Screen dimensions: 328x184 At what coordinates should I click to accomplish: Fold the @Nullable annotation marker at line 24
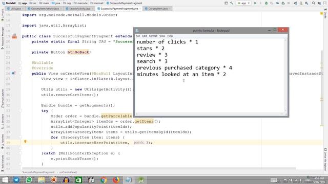click(20, 63)
